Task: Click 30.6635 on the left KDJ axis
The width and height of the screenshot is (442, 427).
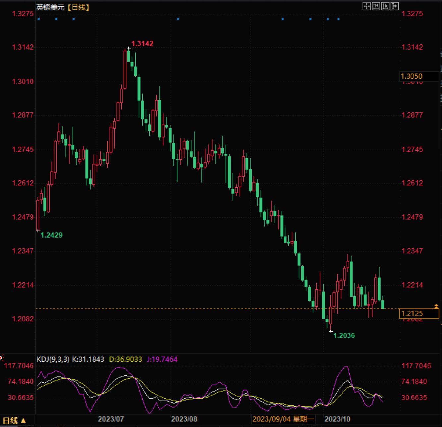Action: click(21, 397)
